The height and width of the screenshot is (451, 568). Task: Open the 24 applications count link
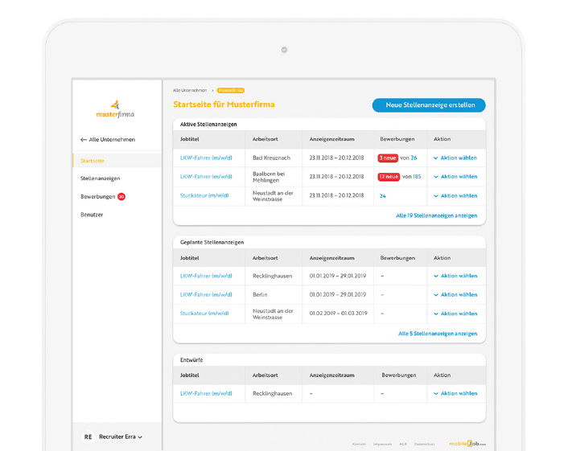click(x=382, y=196)
